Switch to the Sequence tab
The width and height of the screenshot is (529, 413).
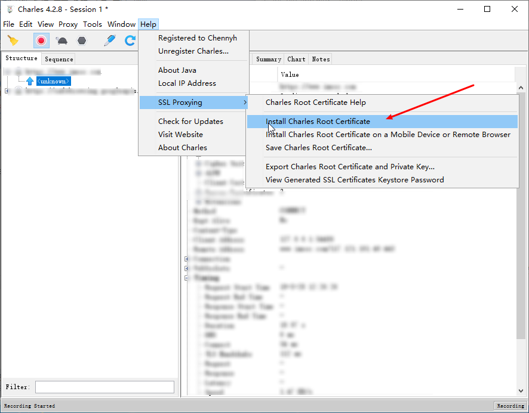pos(59,59)
